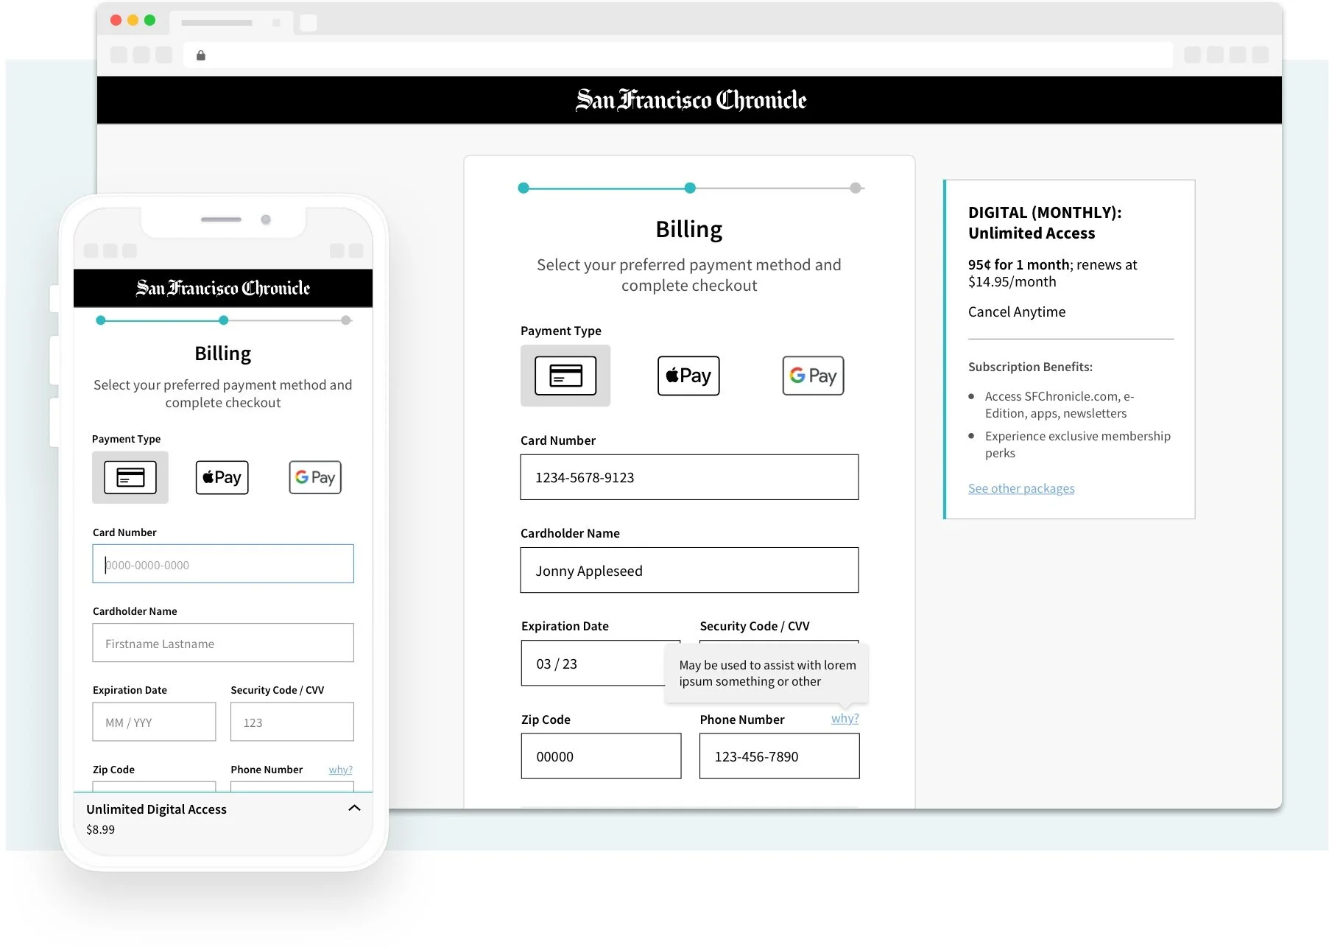Tap phone security code field 123
Screen dimensions: 1329x950
pos(292,722)
